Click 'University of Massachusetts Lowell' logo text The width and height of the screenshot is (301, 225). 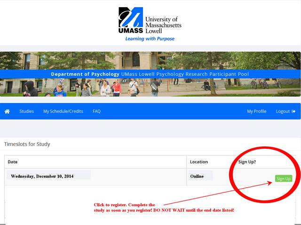[x=163, y=24]
